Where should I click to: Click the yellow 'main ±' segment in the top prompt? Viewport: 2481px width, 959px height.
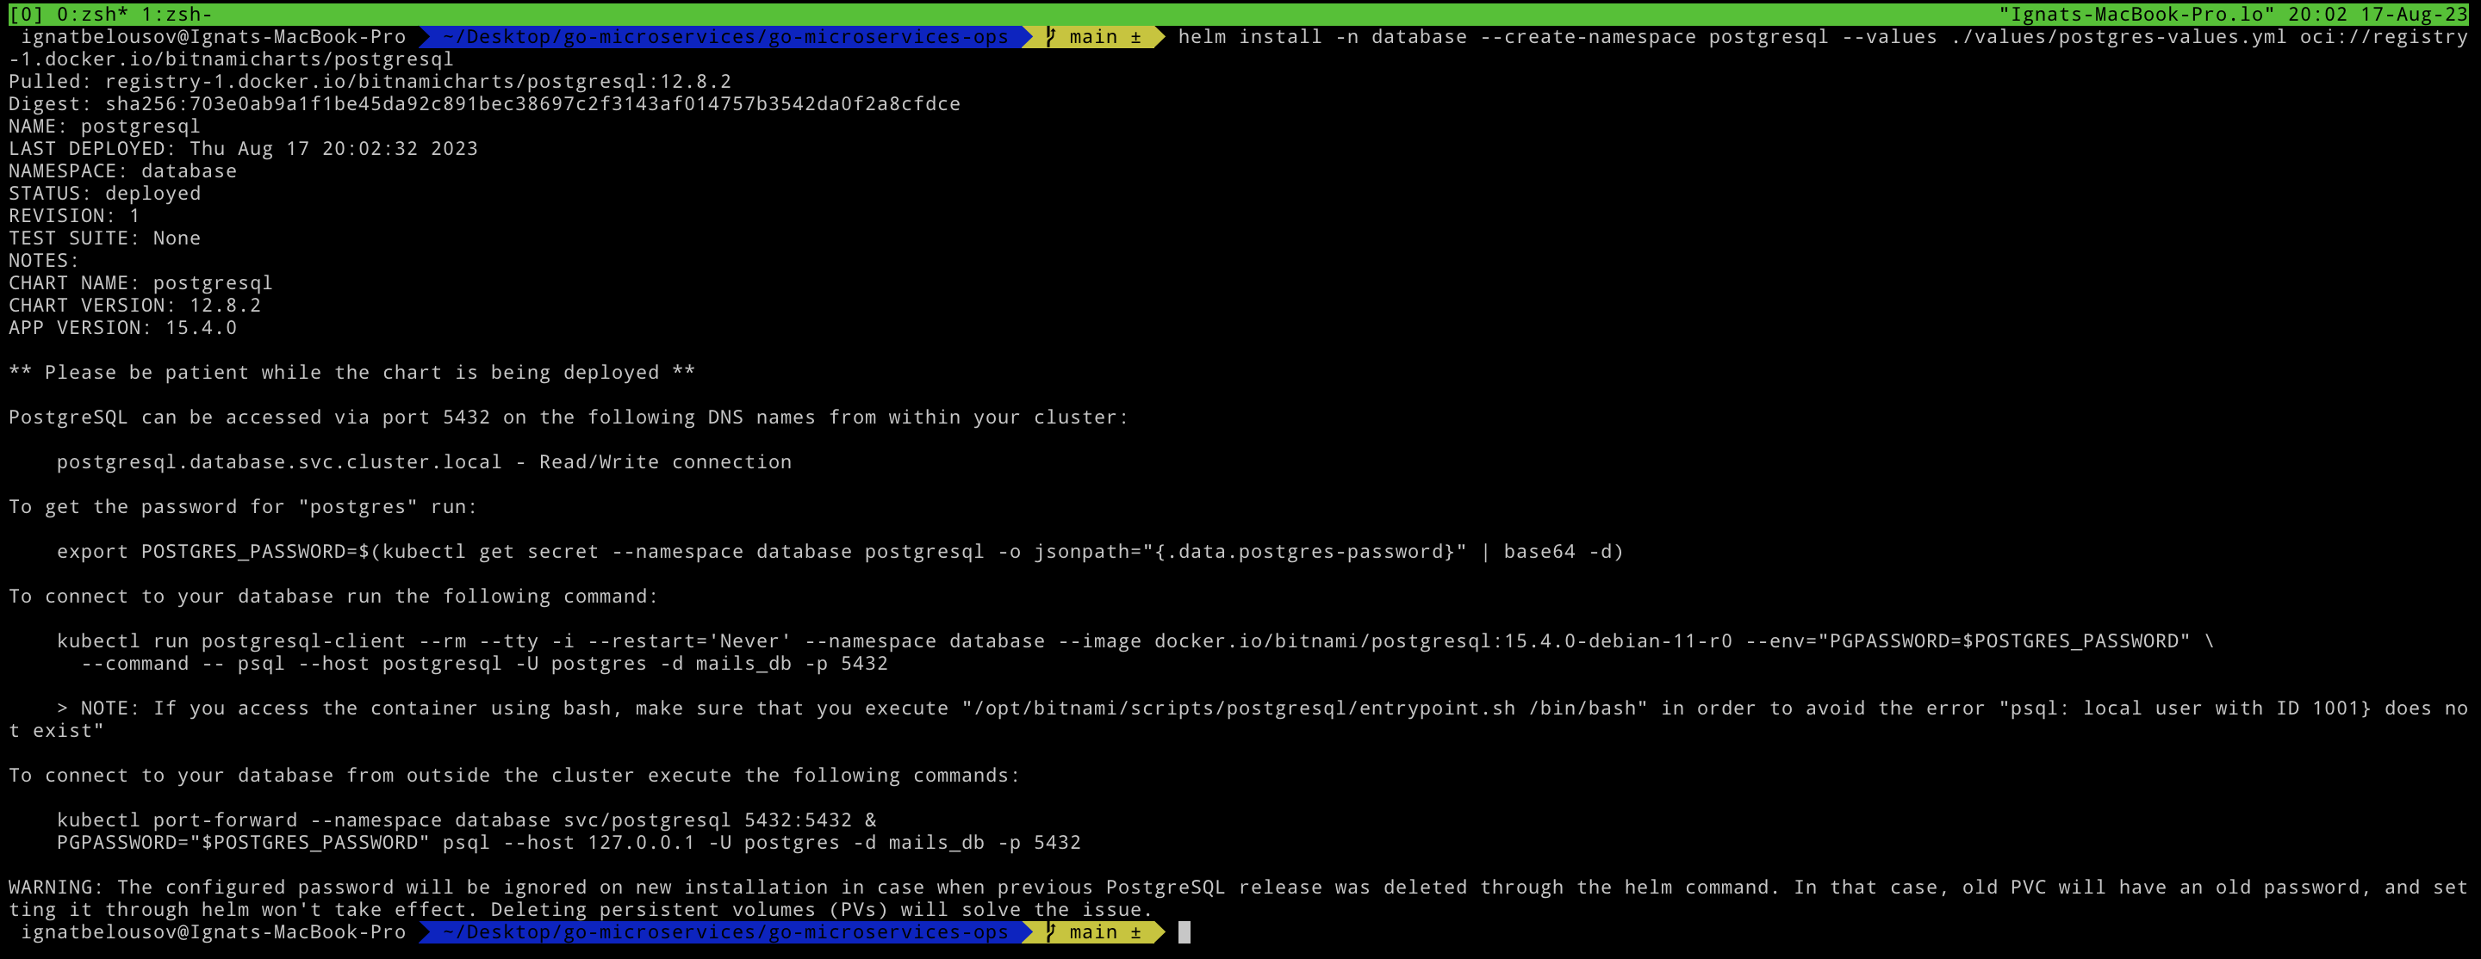coord(1104,37)
